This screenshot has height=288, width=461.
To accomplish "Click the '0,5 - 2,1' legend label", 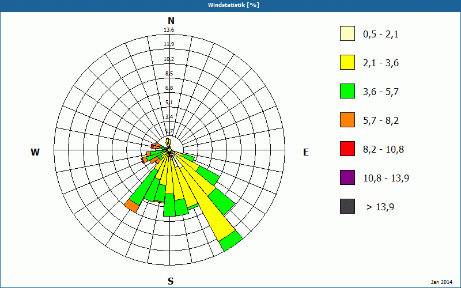I will coord(381,35).
